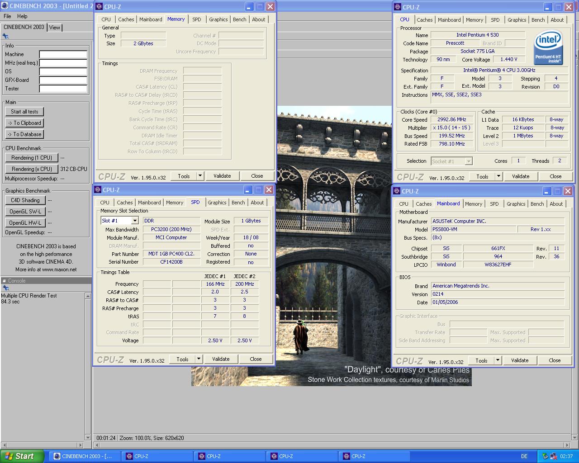
Task: Click the Intel Pentium 4 HT logo
Action: tap(548, 47)
